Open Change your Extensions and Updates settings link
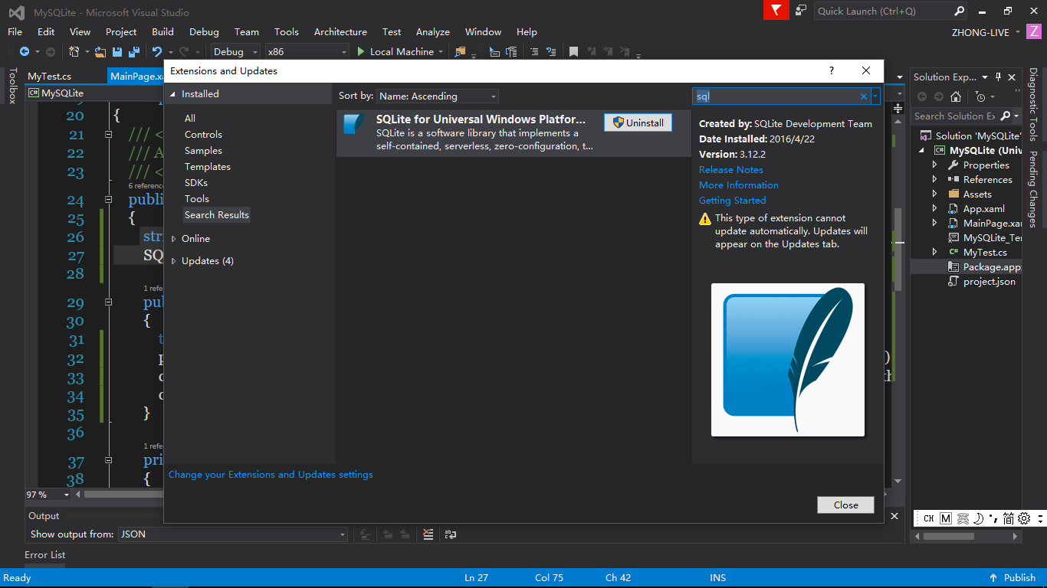 [x=271, y=475]
